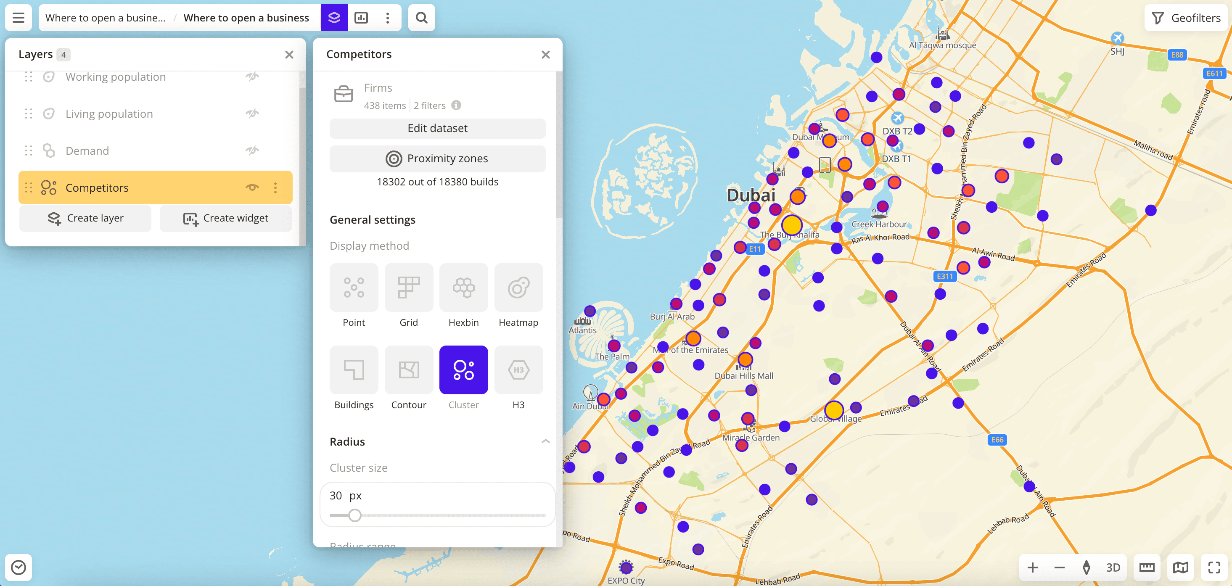The width and height of the screenshot is (1232, 586).
Task: Show the Demand layer
Action: (x=252, y=150)
